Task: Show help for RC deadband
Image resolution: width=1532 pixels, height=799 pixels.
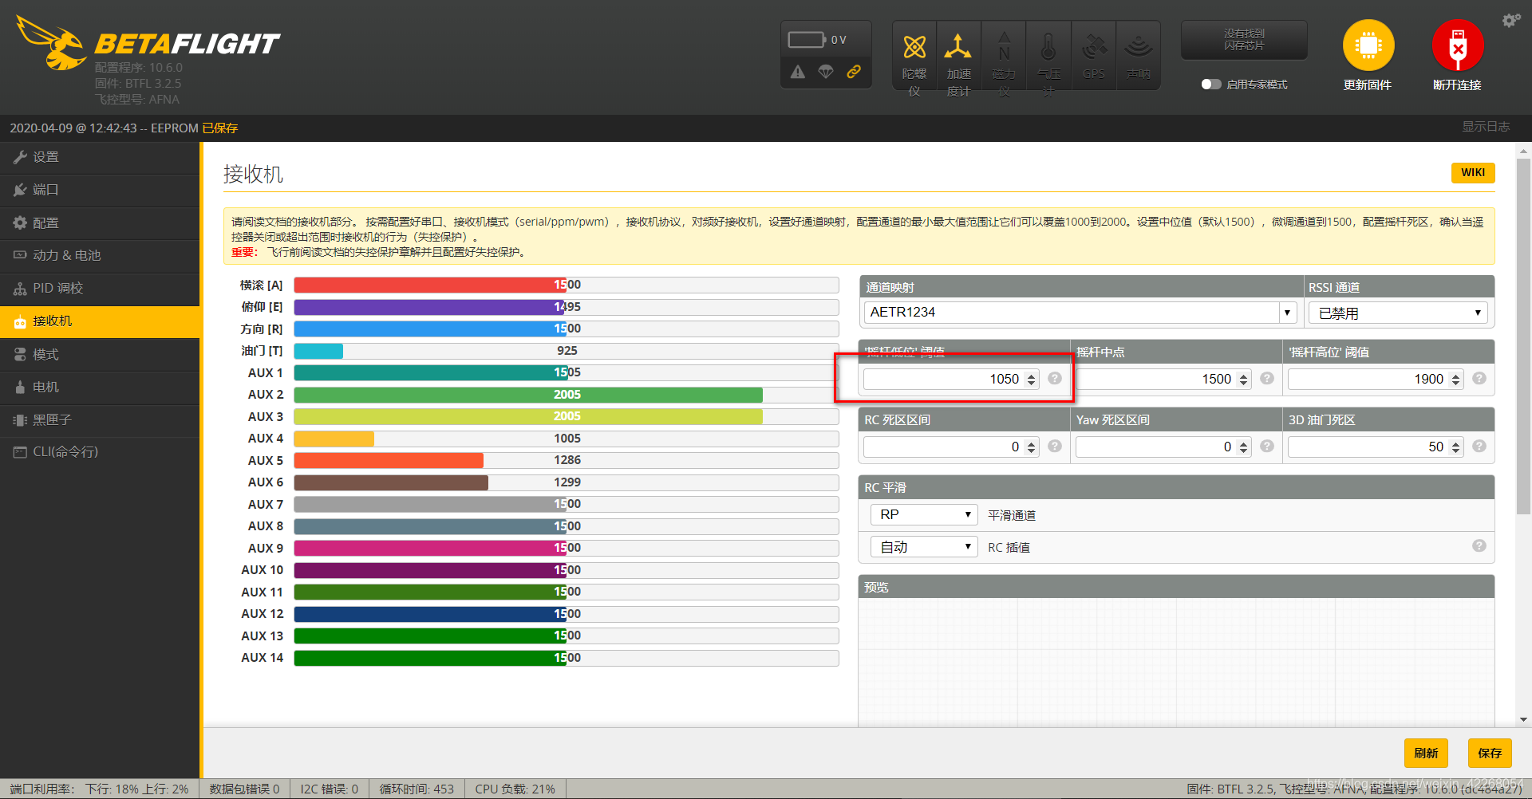Action: click(1055, 447)
